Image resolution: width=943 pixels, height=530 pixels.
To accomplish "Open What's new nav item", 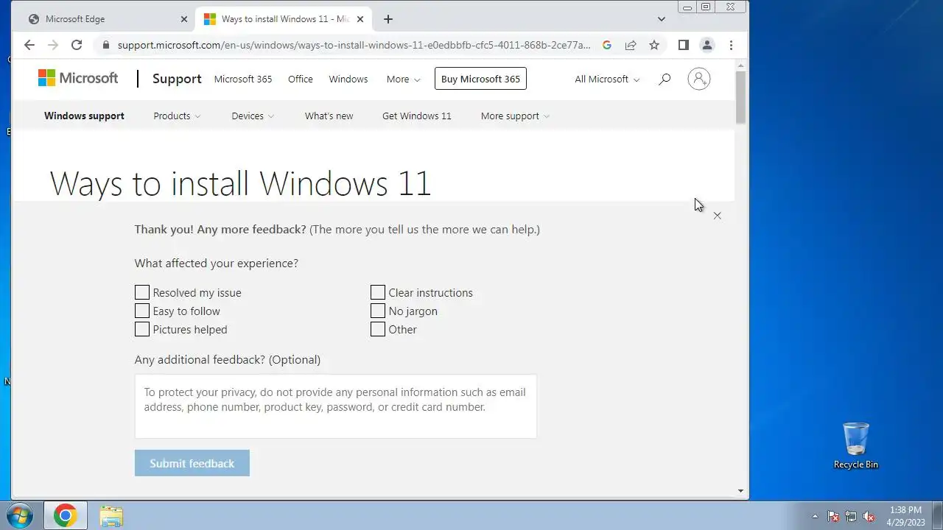I will click(x=329, y=116).
